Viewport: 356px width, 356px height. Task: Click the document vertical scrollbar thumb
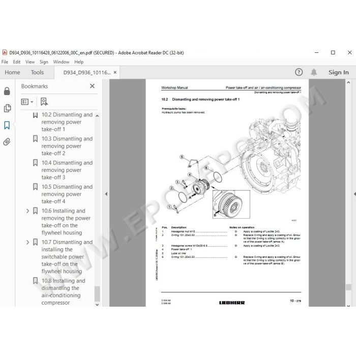(348, 287)
